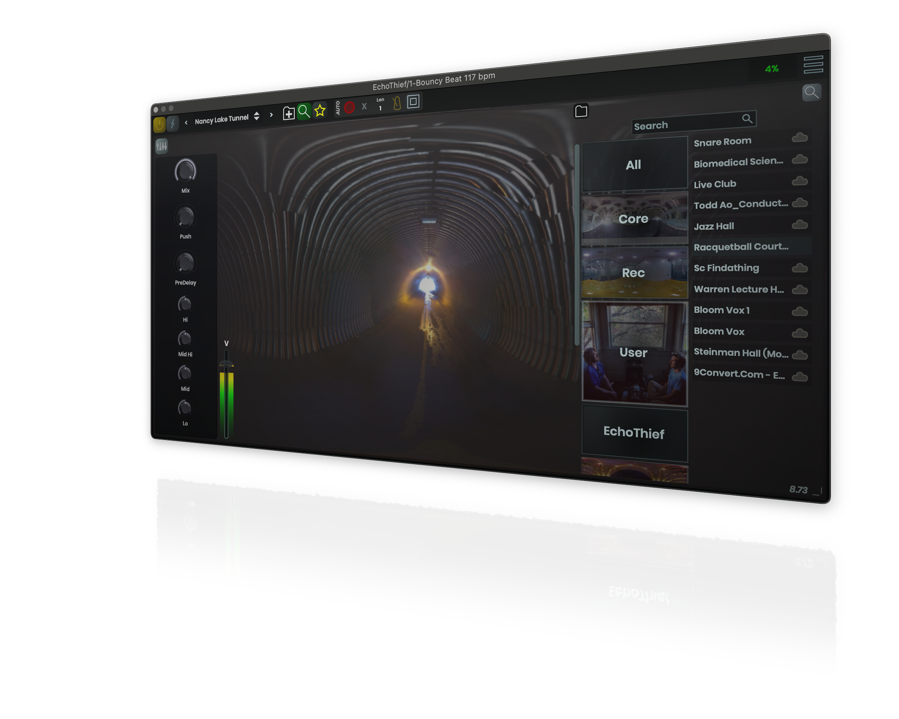Click cloud icon next to Bloom Vox
Image resolution: width=899 pixels, height=719 pixels.
pyautogui.click(x=800, y=333)
